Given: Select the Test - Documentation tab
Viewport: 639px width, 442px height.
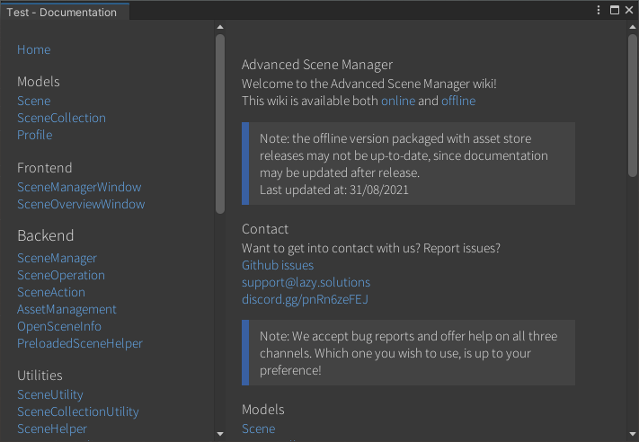Looking at the screenshot, I should pyautogui.click(x=65, y=12).
